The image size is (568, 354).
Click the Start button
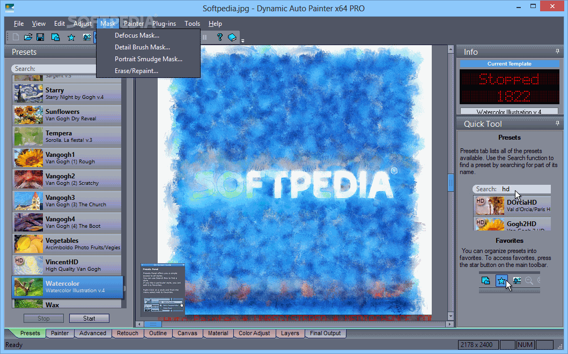click(x=89, y=318)
